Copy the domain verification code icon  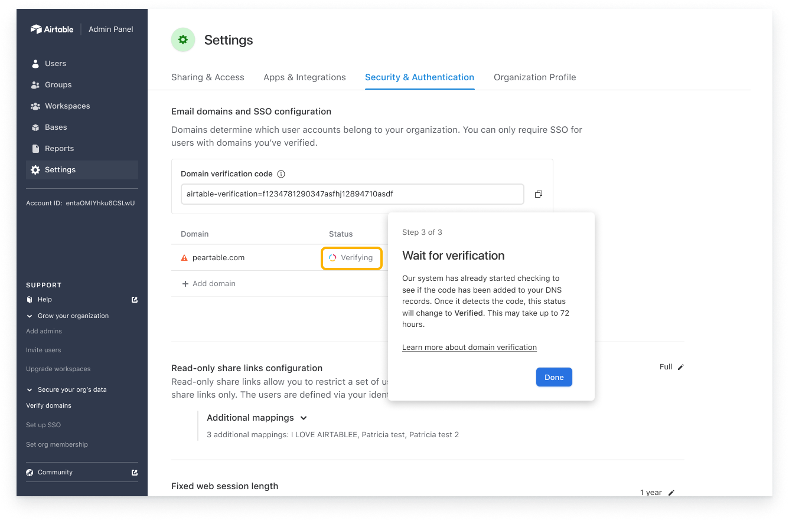click(538, 194)
